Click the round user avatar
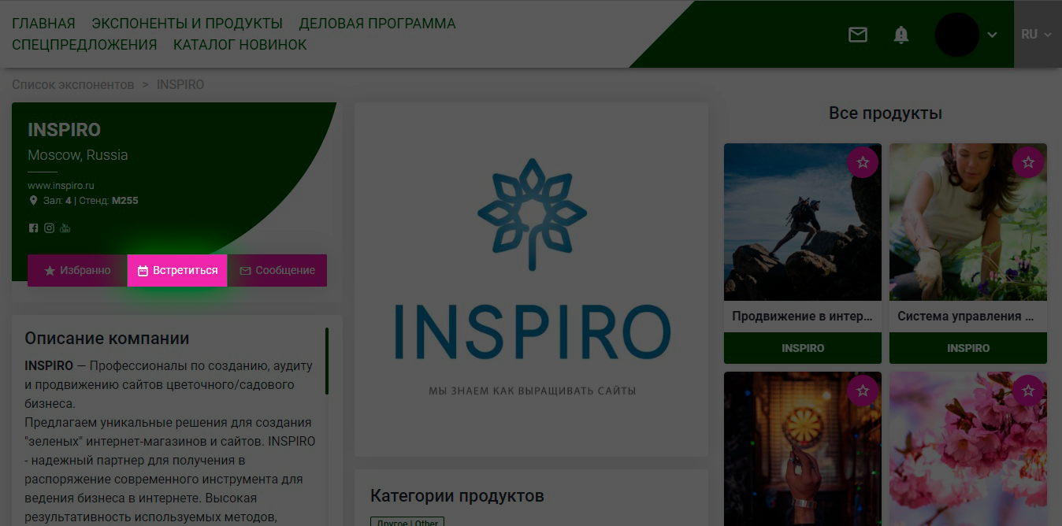Viewport: 1062px width, 526px height. [x=956, y=35]
